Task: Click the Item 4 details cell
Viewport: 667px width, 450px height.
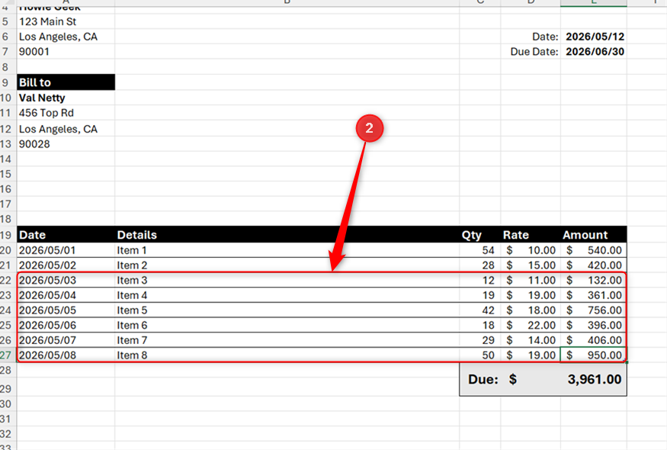Action: pyautogui.click(x=287, y=295)
